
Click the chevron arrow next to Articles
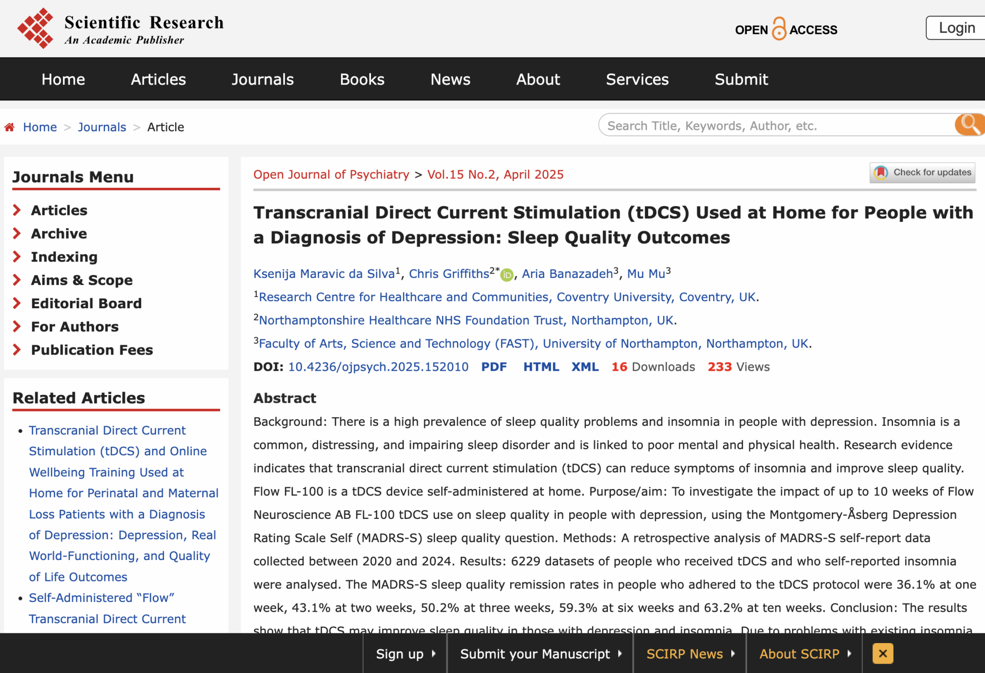click(x=17, y=210)
